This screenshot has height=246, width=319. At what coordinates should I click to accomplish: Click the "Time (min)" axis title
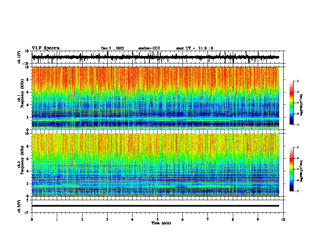tap(161, 223)
